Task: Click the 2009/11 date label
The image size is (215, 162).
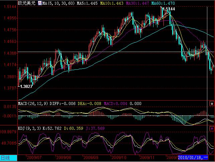Action: [x=147, y=157]
